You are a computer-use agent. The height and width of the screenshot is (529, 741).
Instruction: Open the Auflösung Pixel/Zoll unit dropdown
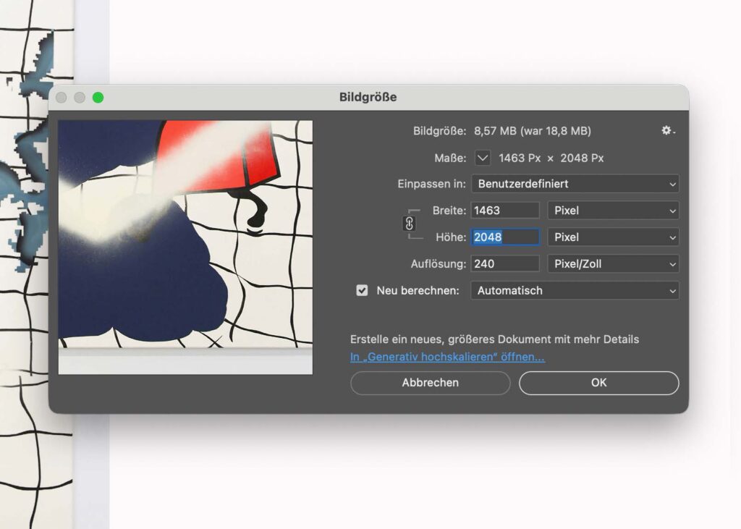click(x=613, y=264)
